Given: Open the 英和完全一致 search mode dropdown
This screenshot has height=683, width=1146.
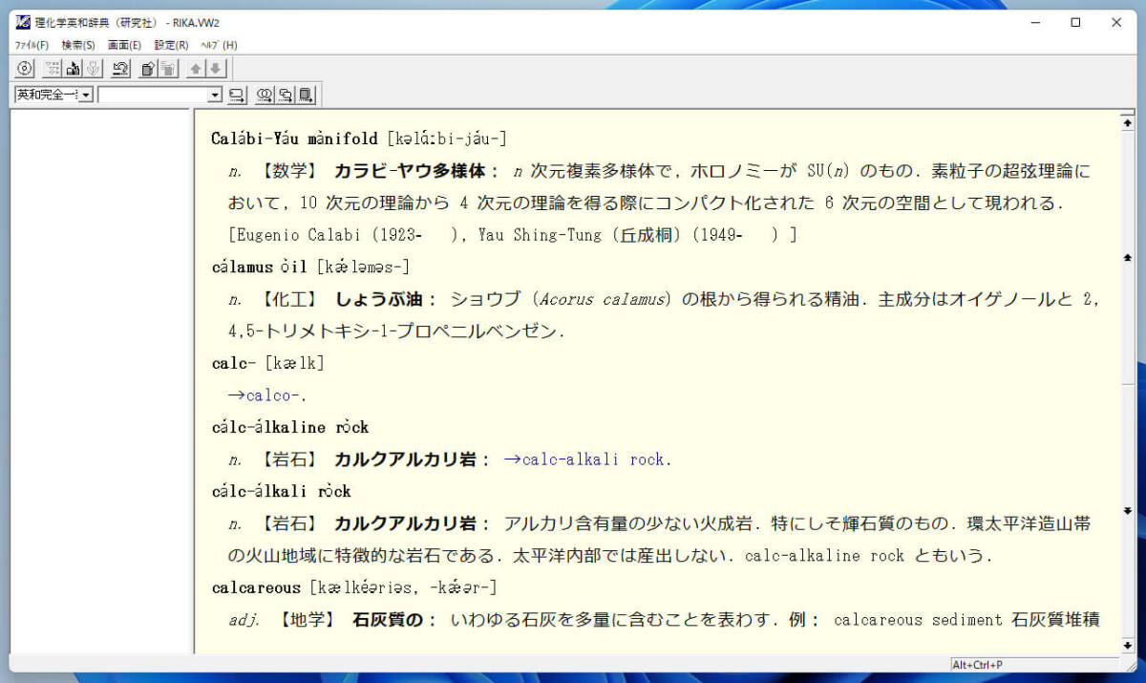Looking at the screenshot, I should [x=86, y=95].
